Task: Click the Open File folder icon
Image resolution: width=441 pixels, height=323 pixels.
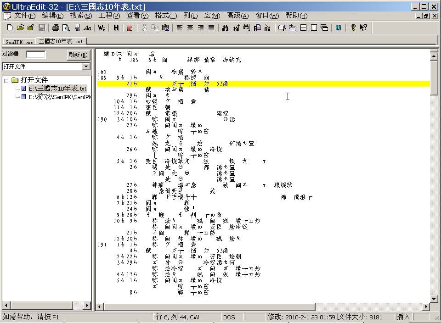Action: click(x=20, y=28)
